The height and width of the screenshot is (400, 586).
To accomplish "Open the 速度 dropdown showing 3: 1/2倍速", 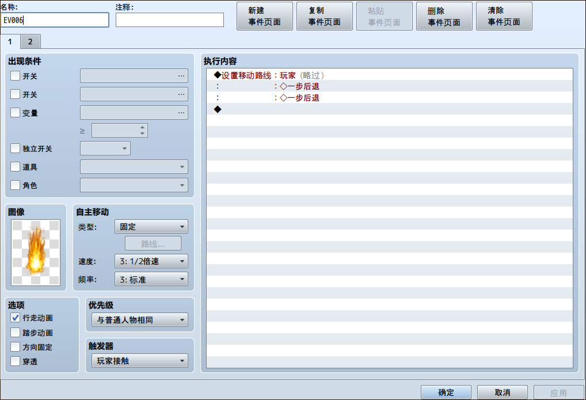I will click(x=151, y=261).
